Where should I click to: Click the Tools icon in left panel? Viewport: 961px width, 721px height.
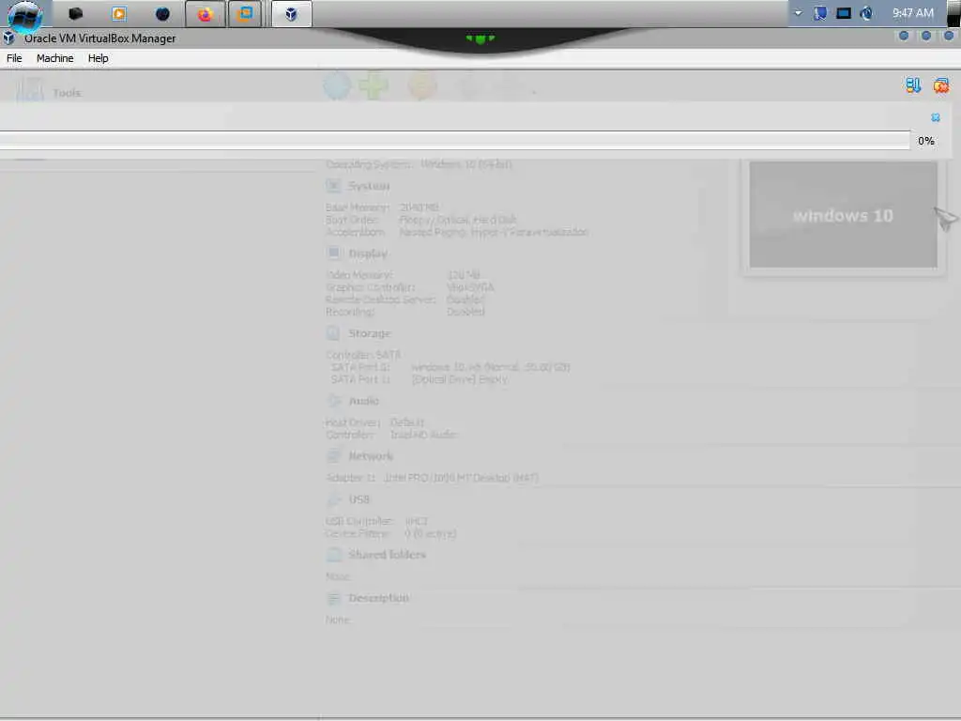tap(29, 90)
